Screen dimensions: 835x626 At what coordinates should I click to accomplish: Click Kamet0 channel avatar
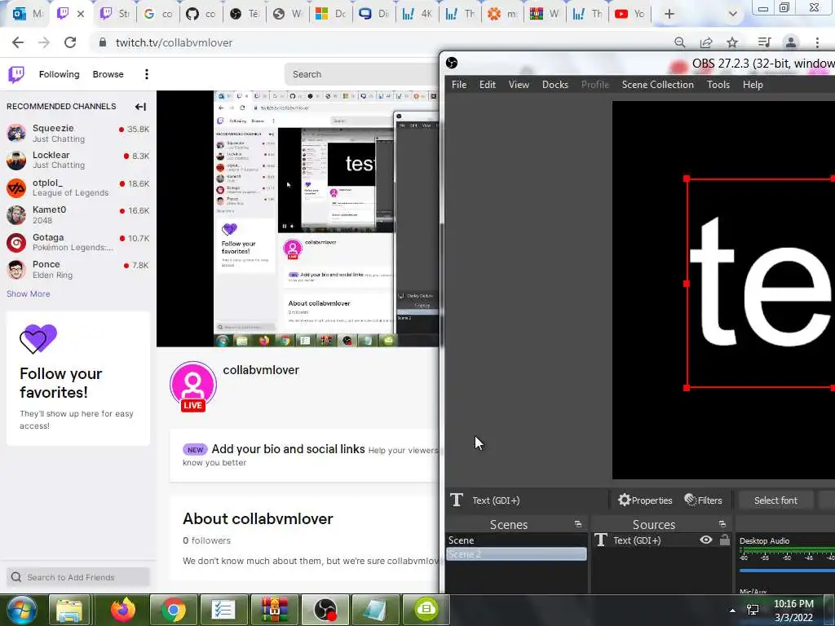click(16, 214)
